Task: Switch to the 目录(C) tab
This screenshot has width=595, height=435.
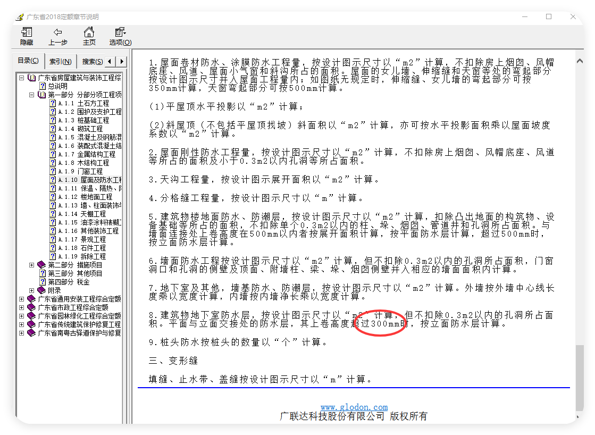Action: 29,61
